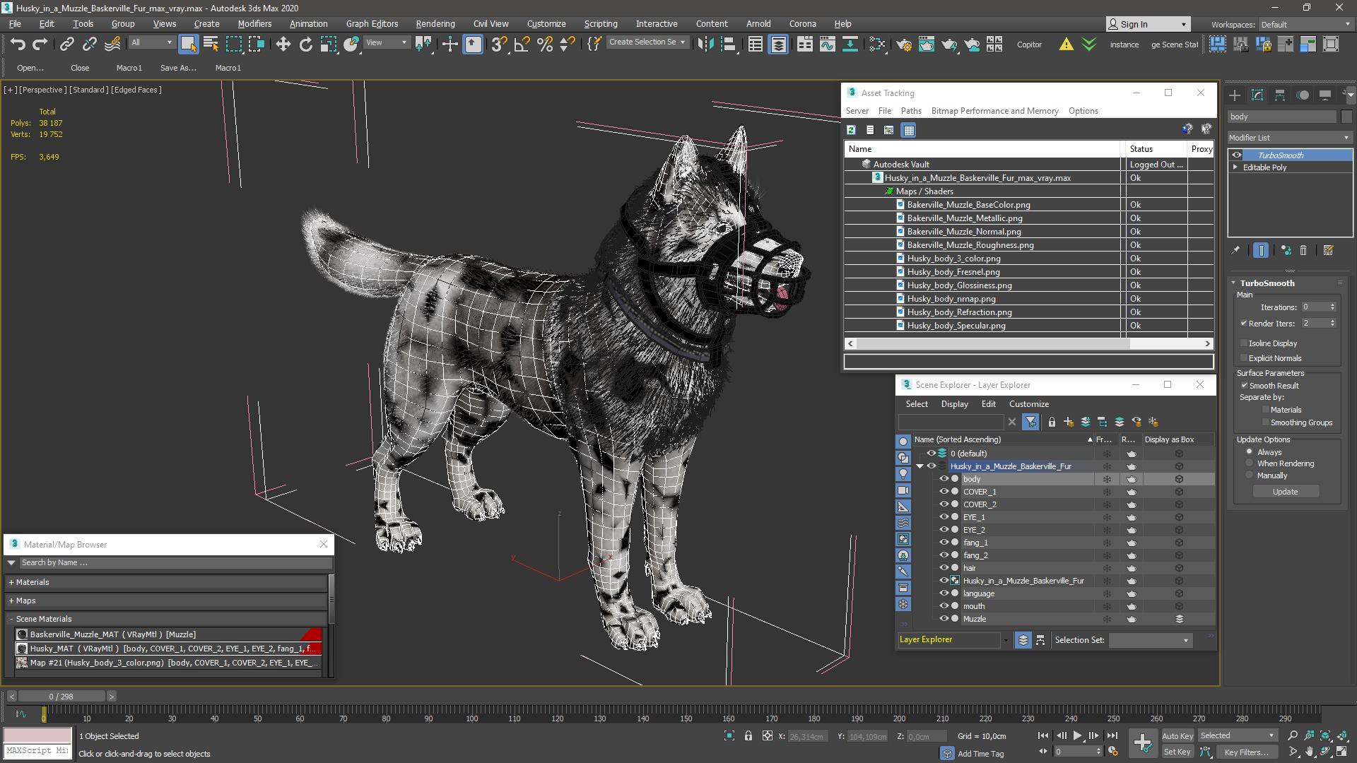Click the Redo icon in main toolbar
The image size is (1357, 763).
pyautogui.click(x=40, y=44)
